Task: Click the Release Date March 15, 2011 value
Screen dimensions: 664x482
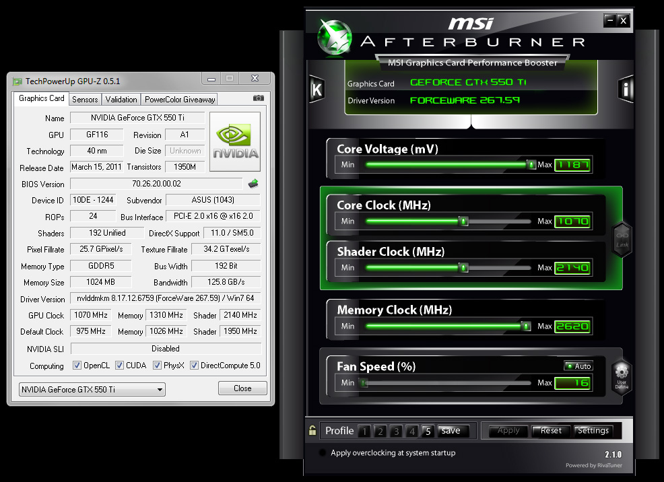Action: click(96, 167)
